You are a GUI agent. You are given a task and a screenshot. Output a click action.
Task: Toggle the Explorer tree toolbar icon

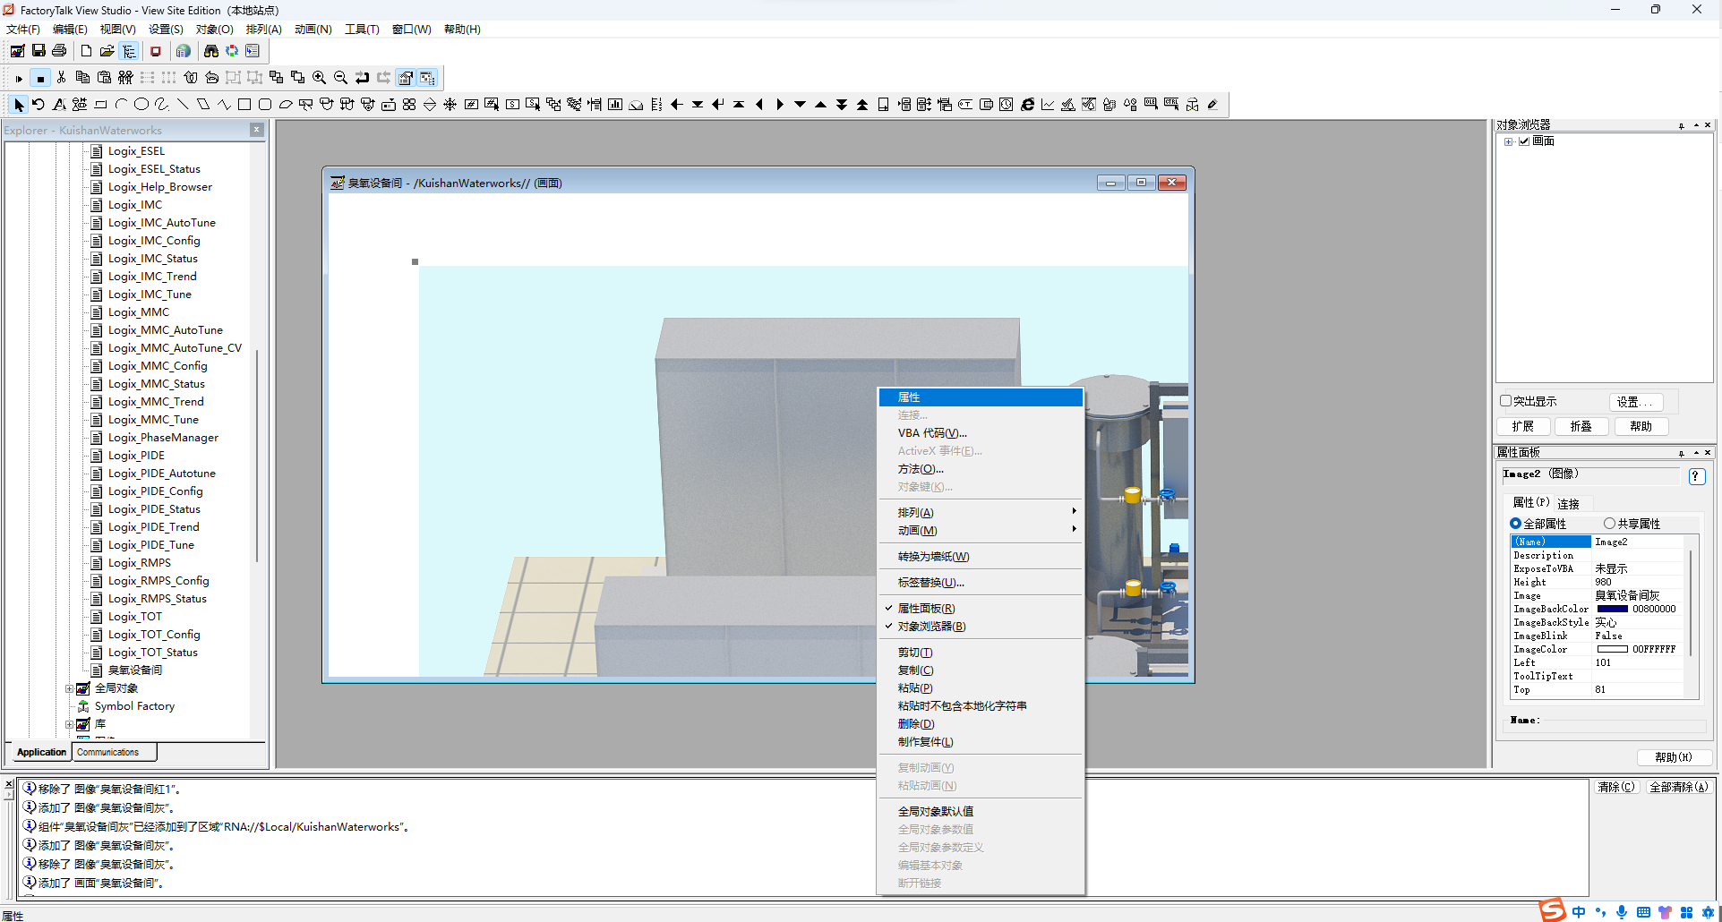[129, 51]
